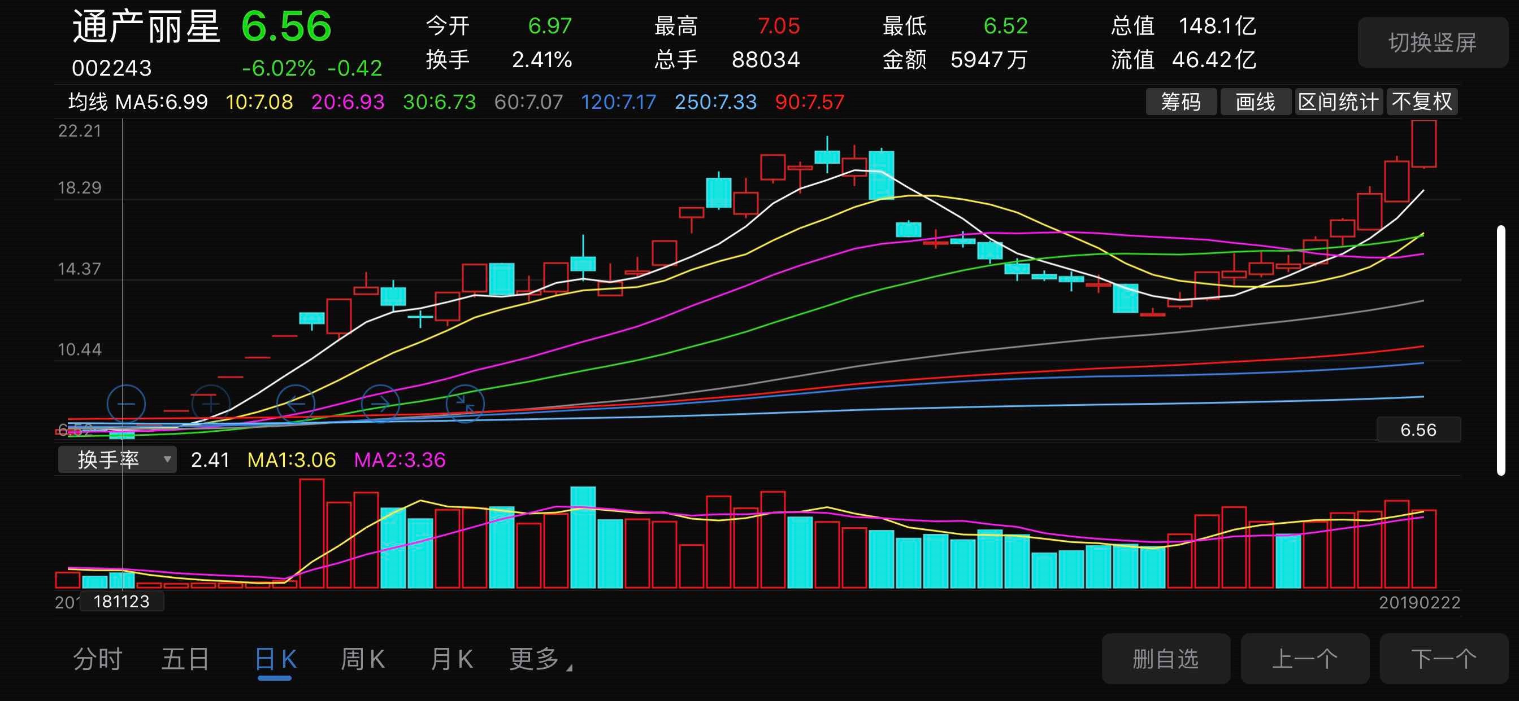Tap the light blue 250:7.33 MA label
Screen dimensions: 1519x701
716,102
